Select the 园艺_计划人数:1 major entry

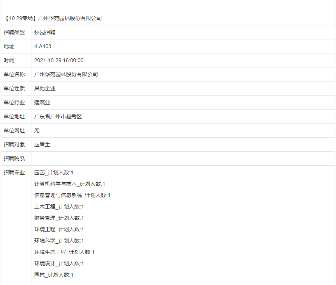point(54,173)
